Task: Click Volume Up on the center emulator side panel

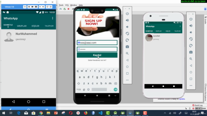Action: point(127,20)
